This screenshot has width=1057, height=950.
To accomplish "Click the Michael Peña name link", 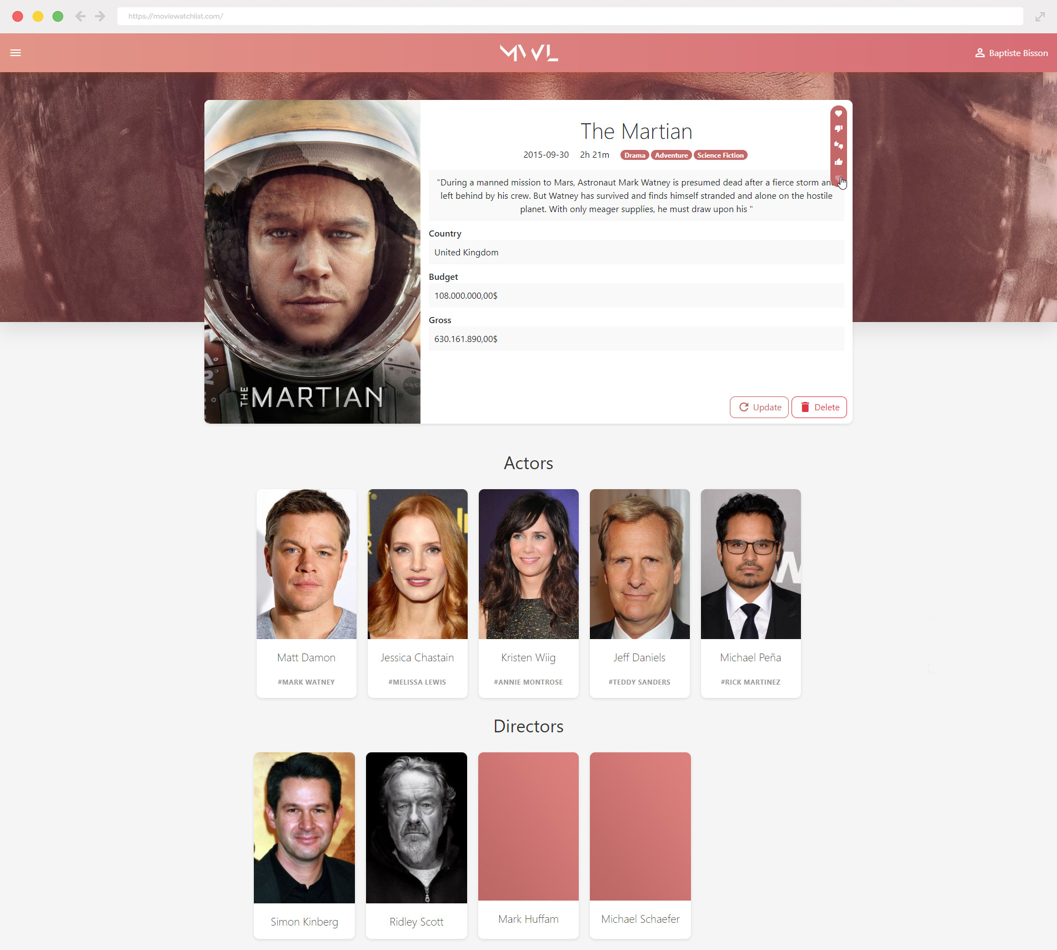I will point(750,657).
